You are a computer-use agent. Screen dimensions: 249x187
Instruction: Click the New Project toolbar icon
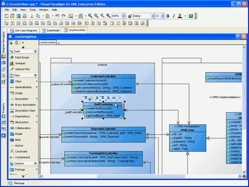pos(6,16)
